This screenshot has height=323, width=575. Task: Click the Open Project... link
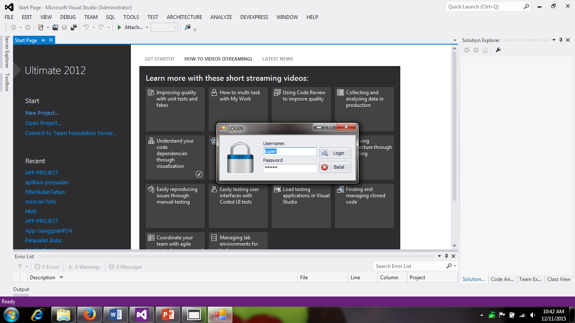tap(43, 123)
